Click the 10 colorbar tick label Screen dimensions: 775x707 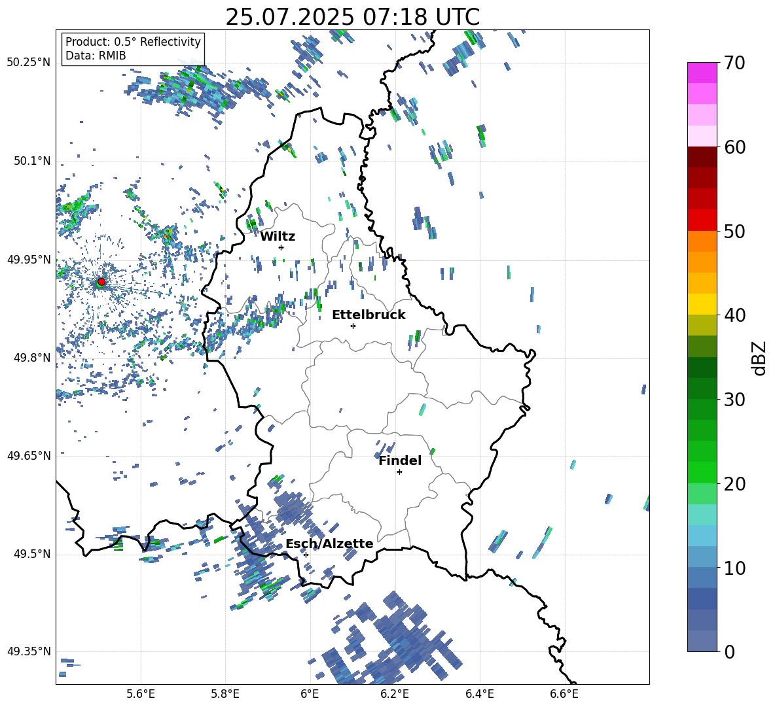pos(734,568)
